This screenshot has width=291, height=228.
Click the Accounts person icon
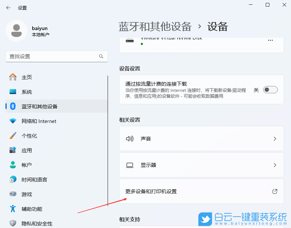point(13,165)
